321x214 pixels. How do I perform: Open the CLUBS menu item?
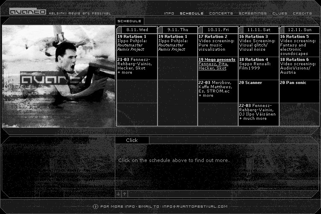(x=280, y=13)
